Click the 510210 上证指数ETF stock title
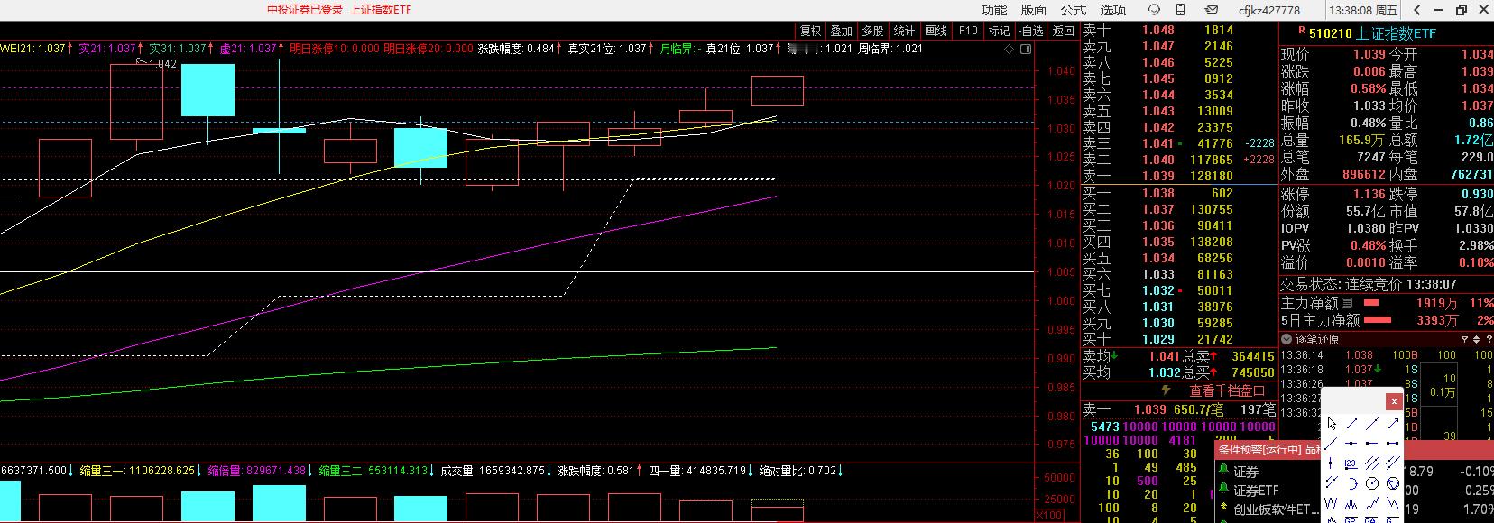The height and width of the screenshot is (523, 1494). (x=1373, y=33)
